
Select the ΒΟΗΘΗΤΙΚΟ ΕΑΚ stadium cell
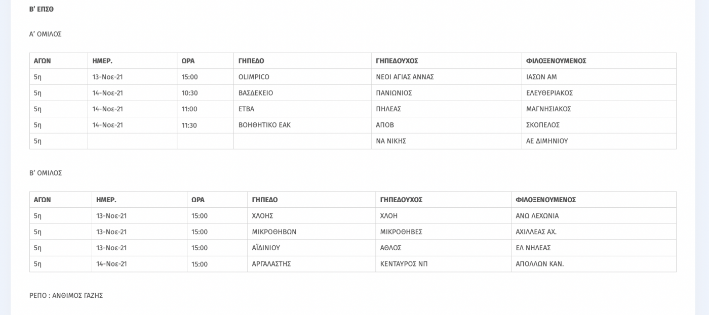pos(302,125)
